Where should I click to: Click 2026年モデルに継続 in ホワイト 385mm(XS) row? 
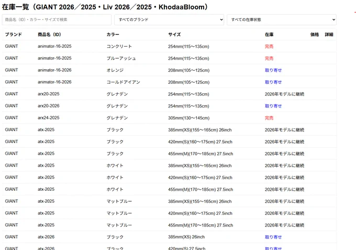284,166
